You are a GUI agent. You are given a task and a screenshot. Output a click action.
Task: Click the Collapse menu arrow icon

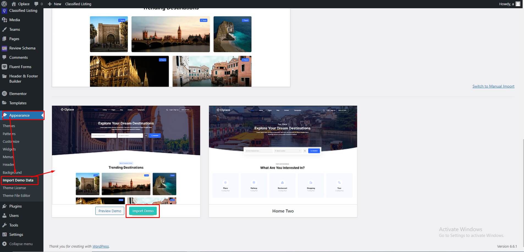click(4, 244)
